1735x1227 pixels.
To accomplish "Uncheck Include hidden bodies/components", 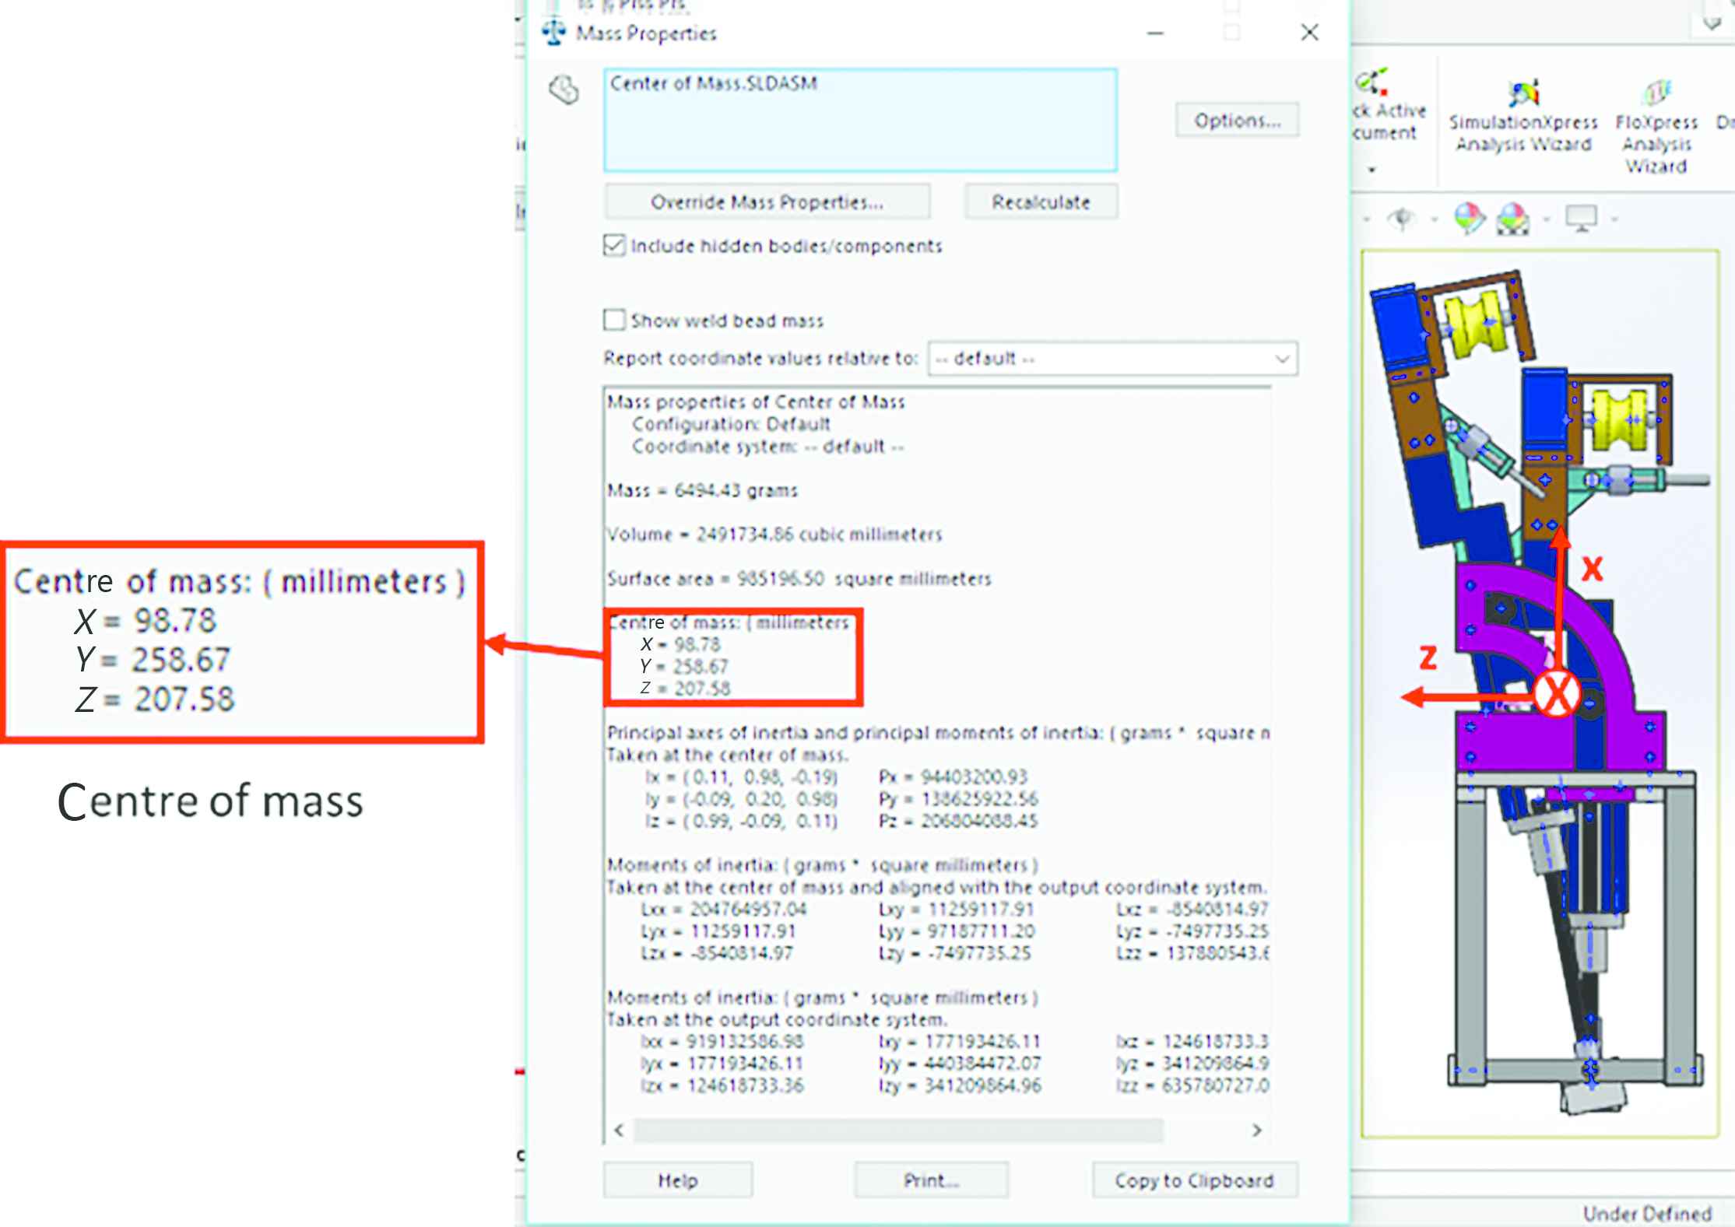I will click(x=614, y=246).
